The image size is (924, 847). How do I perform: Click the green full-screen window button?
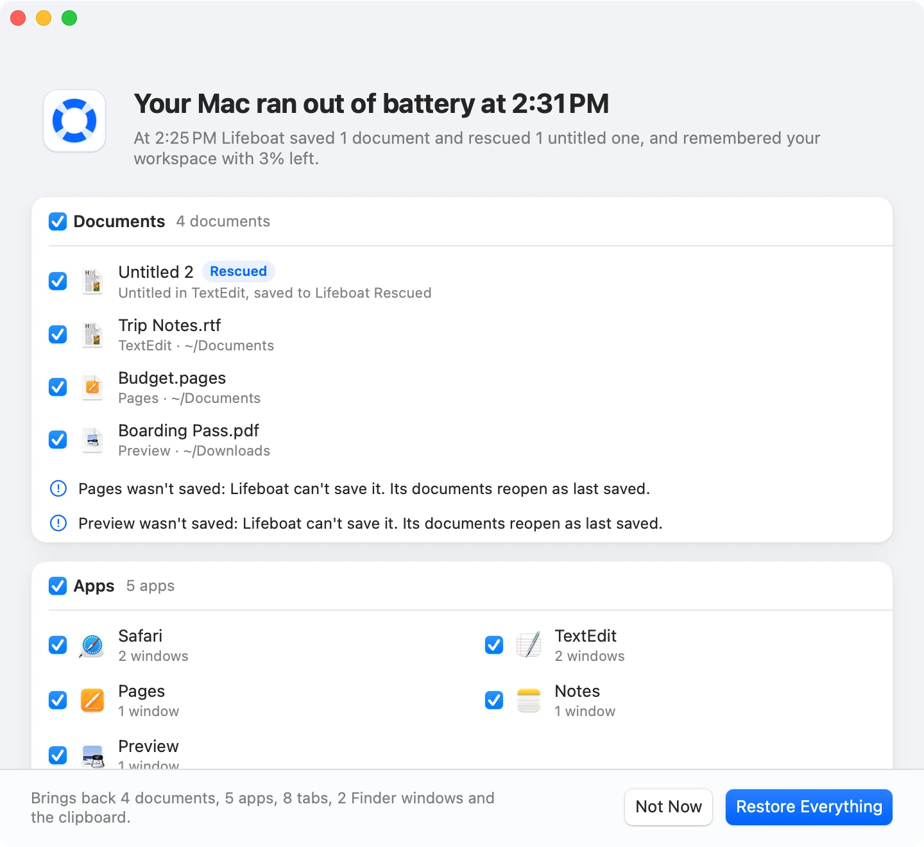tap(69, 18)
